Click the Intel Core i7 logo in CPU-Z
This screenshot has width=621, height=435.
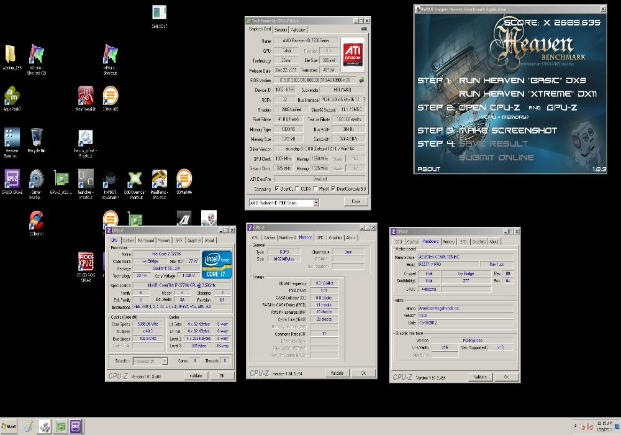pos(217,264)
